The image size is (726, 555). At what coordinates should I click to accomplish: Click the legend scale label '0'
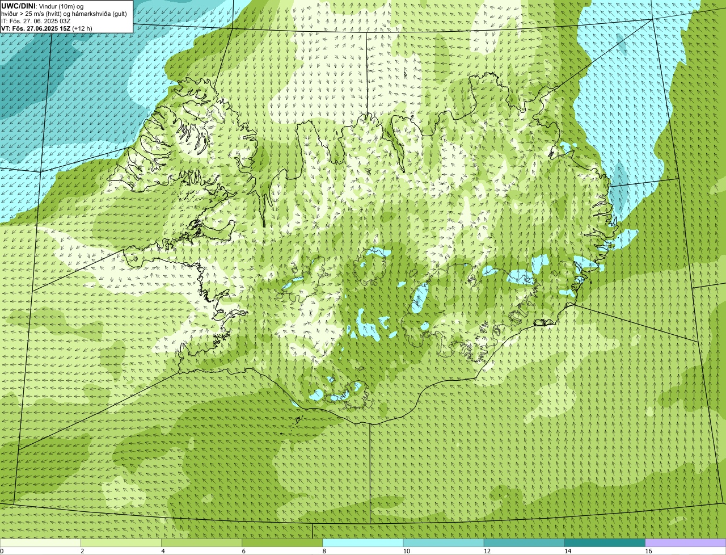2,551
